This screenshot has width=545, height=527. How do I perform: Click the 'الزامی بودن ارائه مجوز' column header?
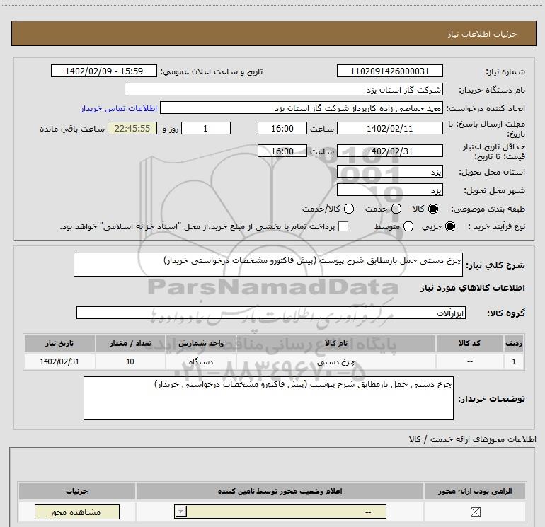click(475, 491)
